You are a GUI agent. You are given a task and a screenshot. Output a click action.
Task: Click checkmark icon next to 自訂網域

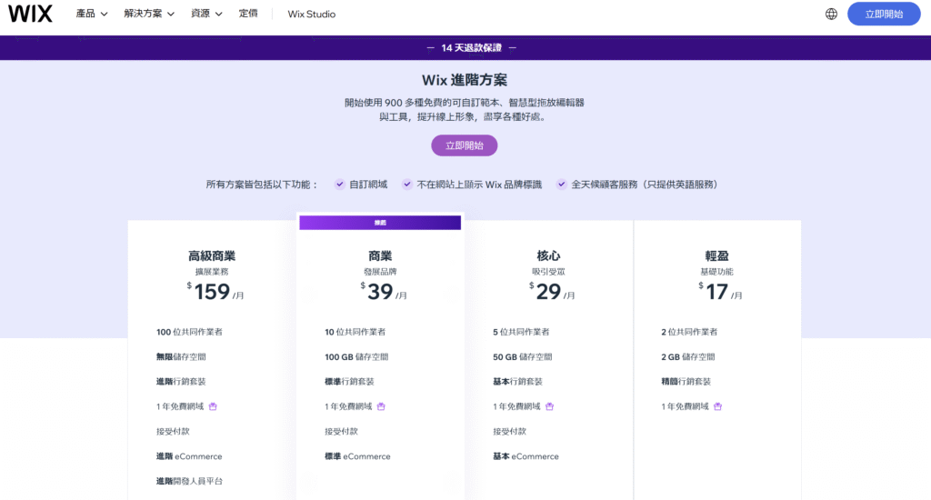point(340,184)
